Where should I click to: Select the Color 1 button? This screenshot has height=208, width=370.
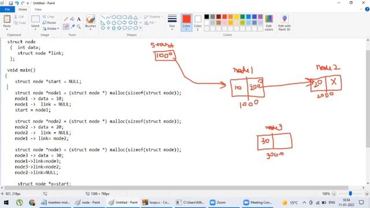click(x=186, y=23)
